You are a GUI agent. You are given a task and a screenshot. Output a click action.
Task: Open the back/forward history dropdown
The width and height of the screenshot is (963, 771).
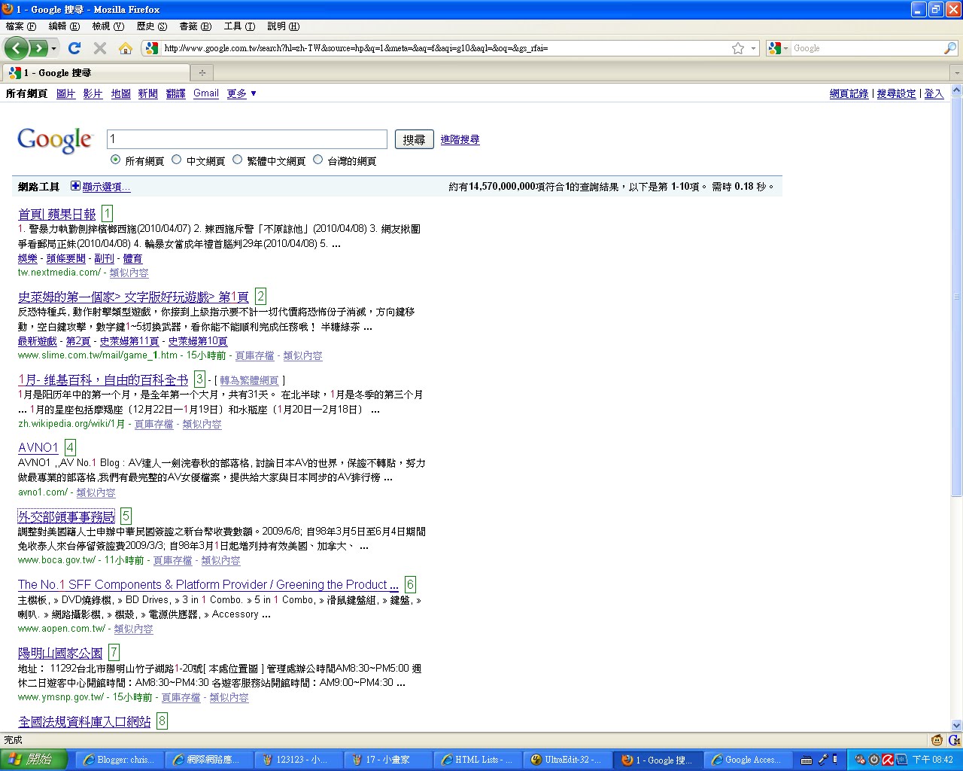coord(53,48)
